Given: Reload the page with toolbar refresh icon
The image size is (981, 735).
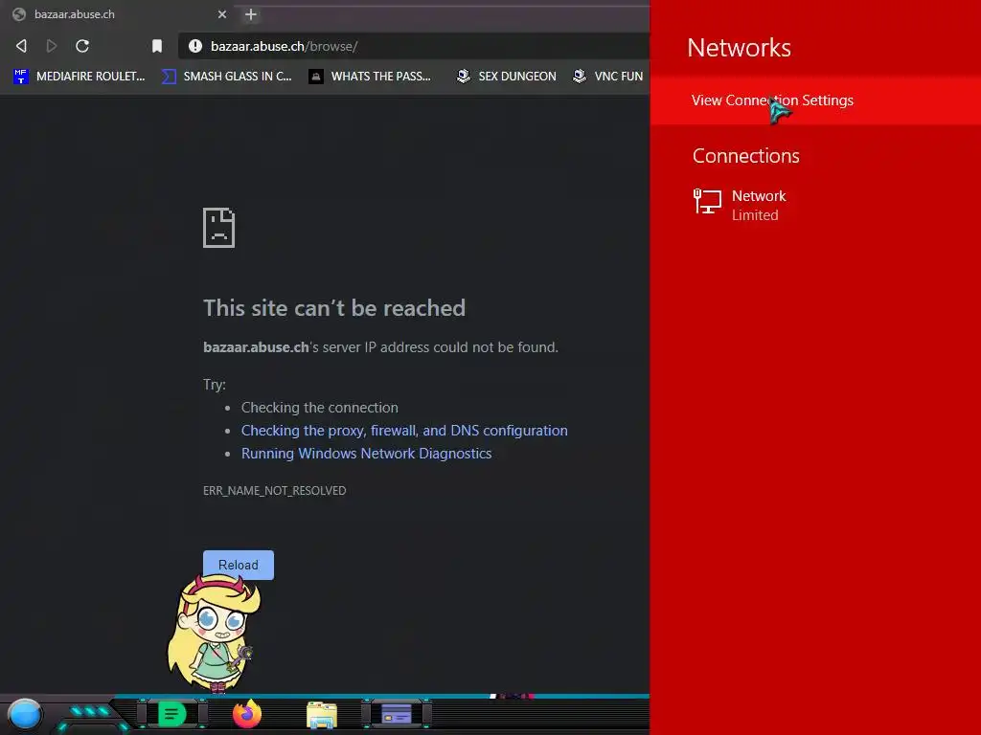Looking at the screenshot, I should [82, 46].
